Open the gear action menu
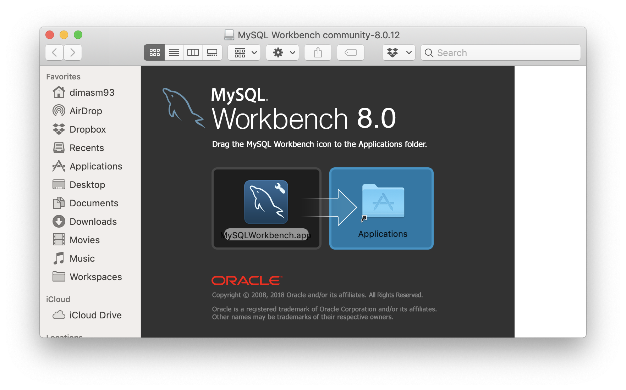626x390 pixels. [x=282, y=52]
